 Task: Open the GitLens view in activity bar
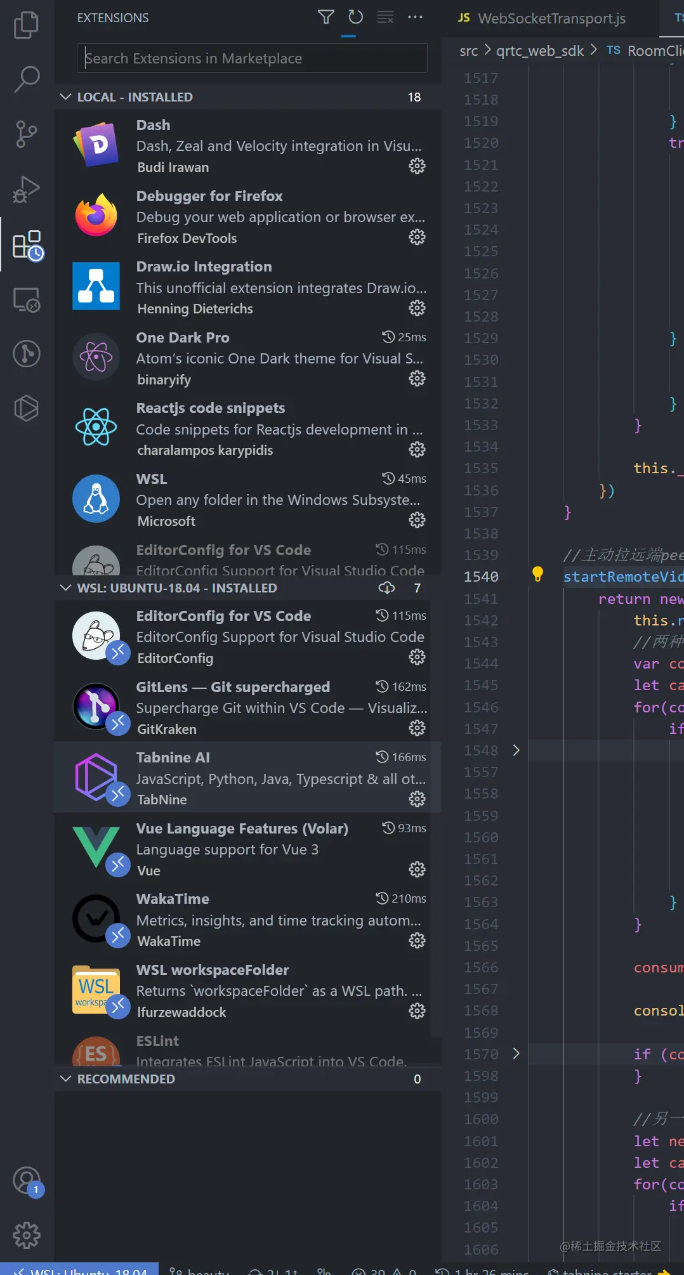pyautogui.click(x=26, y=354)
